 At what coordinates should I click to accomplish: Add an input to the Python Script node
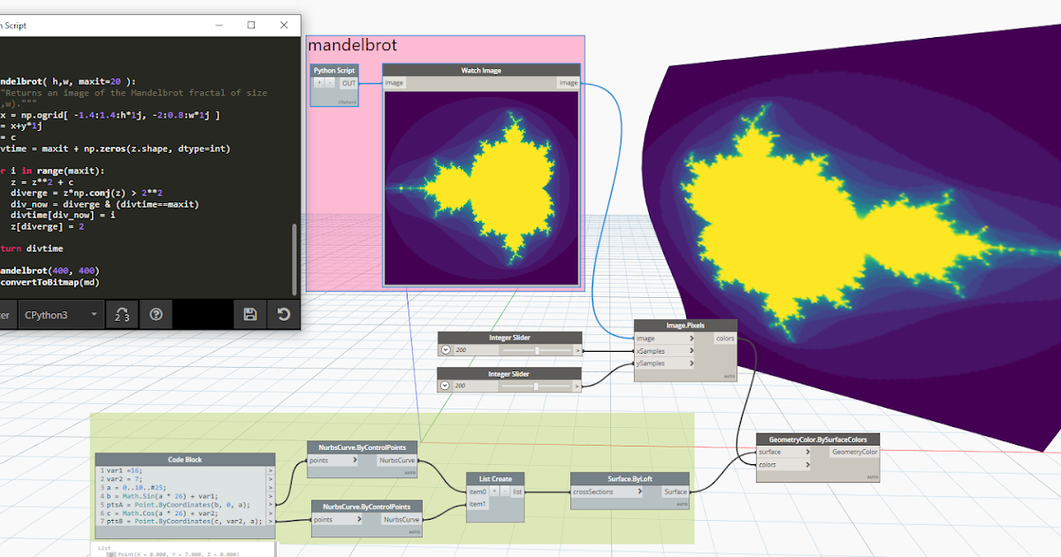(x=319, y=83)
